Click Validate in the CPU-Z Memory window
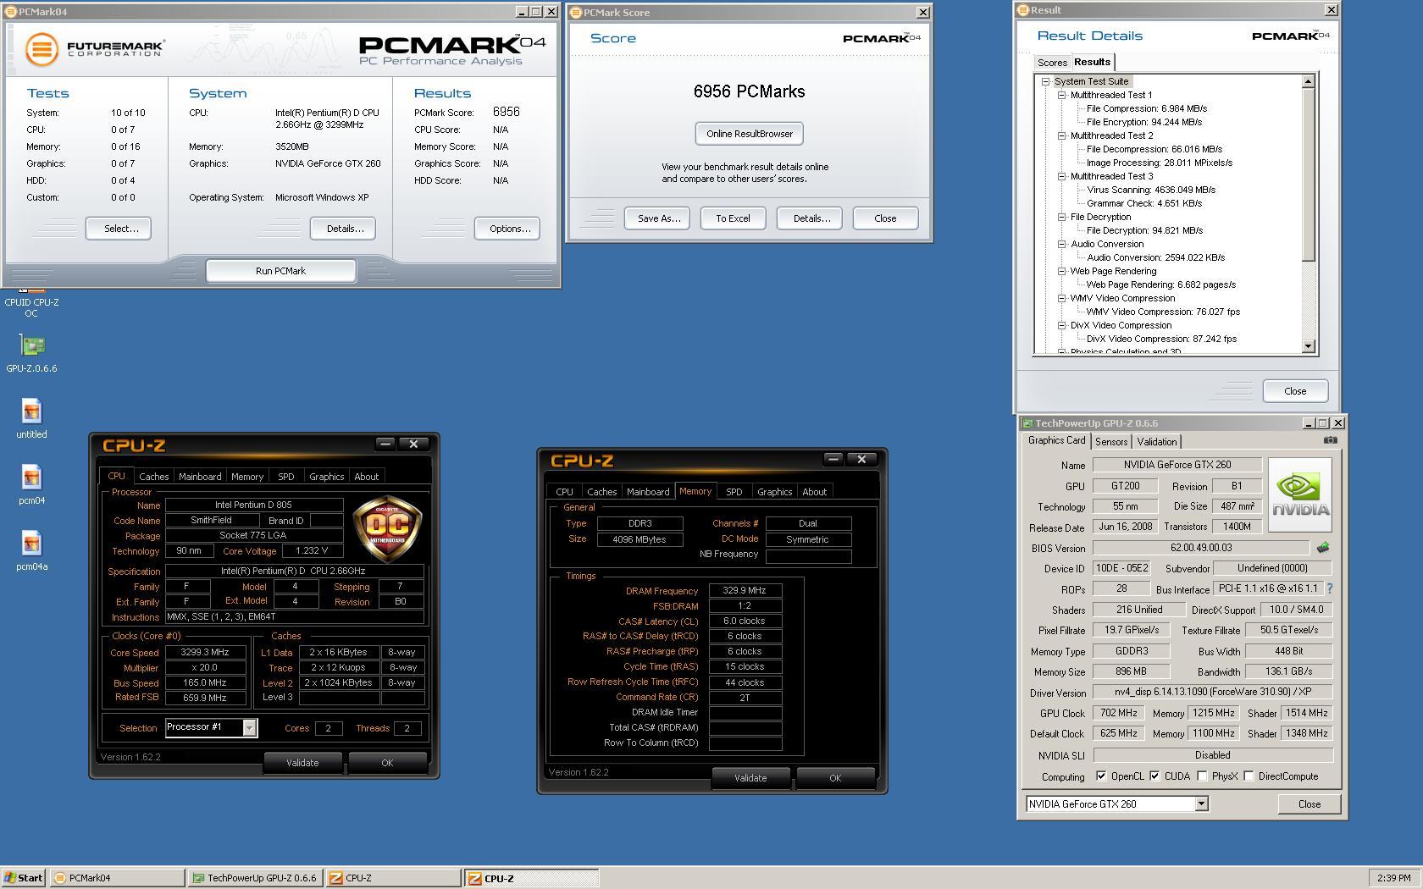 pyautogui.click(x=750, y=778)
